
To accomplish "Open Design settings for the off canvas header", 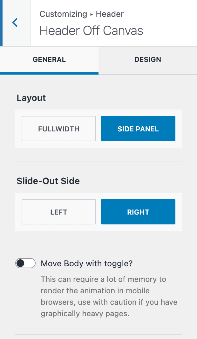I will [x=147, y=60].
